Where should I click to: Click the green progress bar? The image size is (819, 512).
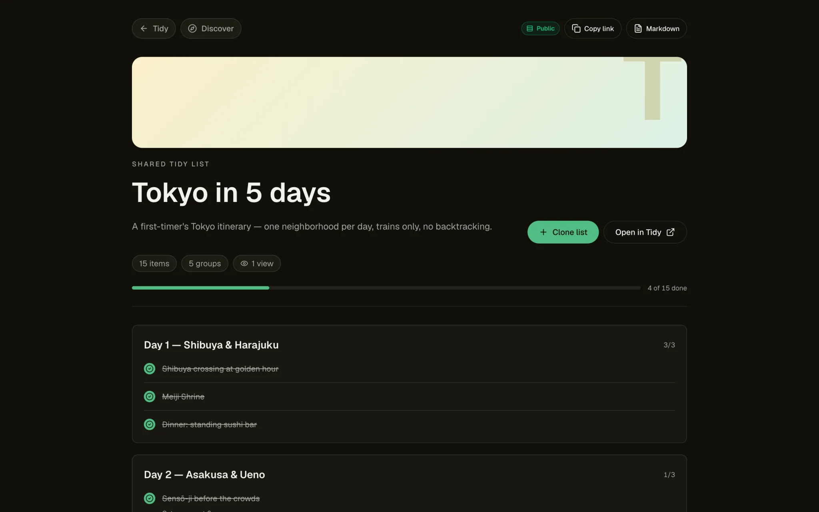[200, 288]
